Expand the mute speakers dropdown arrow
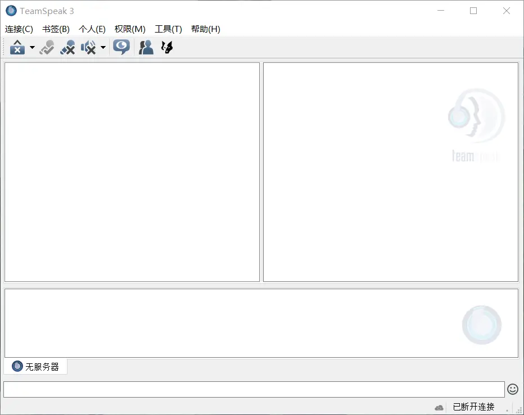Viewport: 524px width, 415px height. pos(103,48)
